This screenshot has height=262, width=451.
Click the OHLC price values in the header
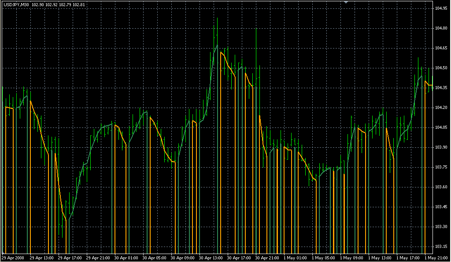pos(59,4)
